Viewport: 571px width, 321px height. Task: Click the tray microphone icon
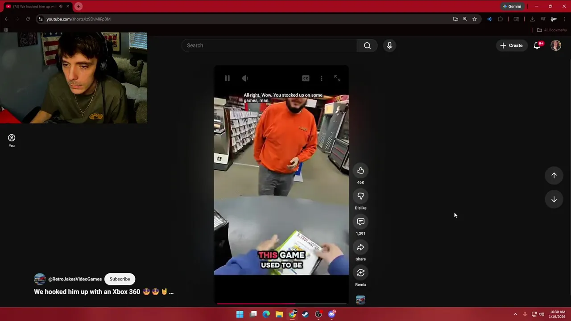pos(525,314)
